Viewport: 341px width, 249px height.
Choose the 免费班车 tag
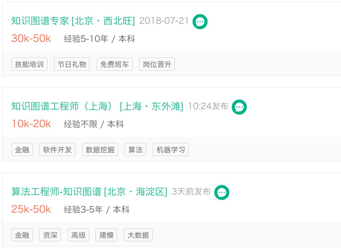tap(114, 64)
